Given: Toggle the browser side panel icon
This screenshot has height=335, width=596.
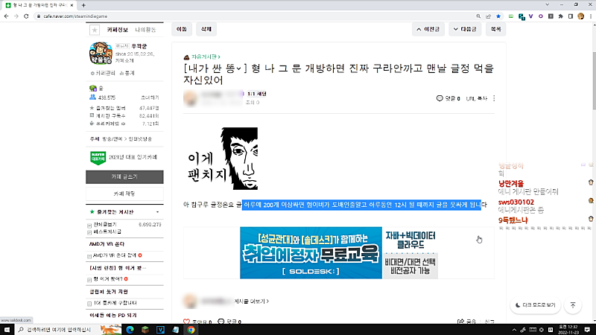Looking at the screenshot, I should click(570, 16).
